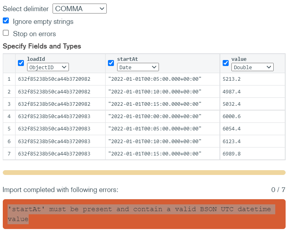Uncheck the loadId field checkbox

click(x=21, y=63)
